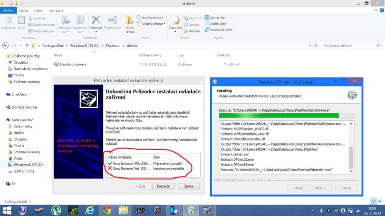Click Upravit in the ribbon
This screenshot has width=385, height=216.
pos(191,25)
